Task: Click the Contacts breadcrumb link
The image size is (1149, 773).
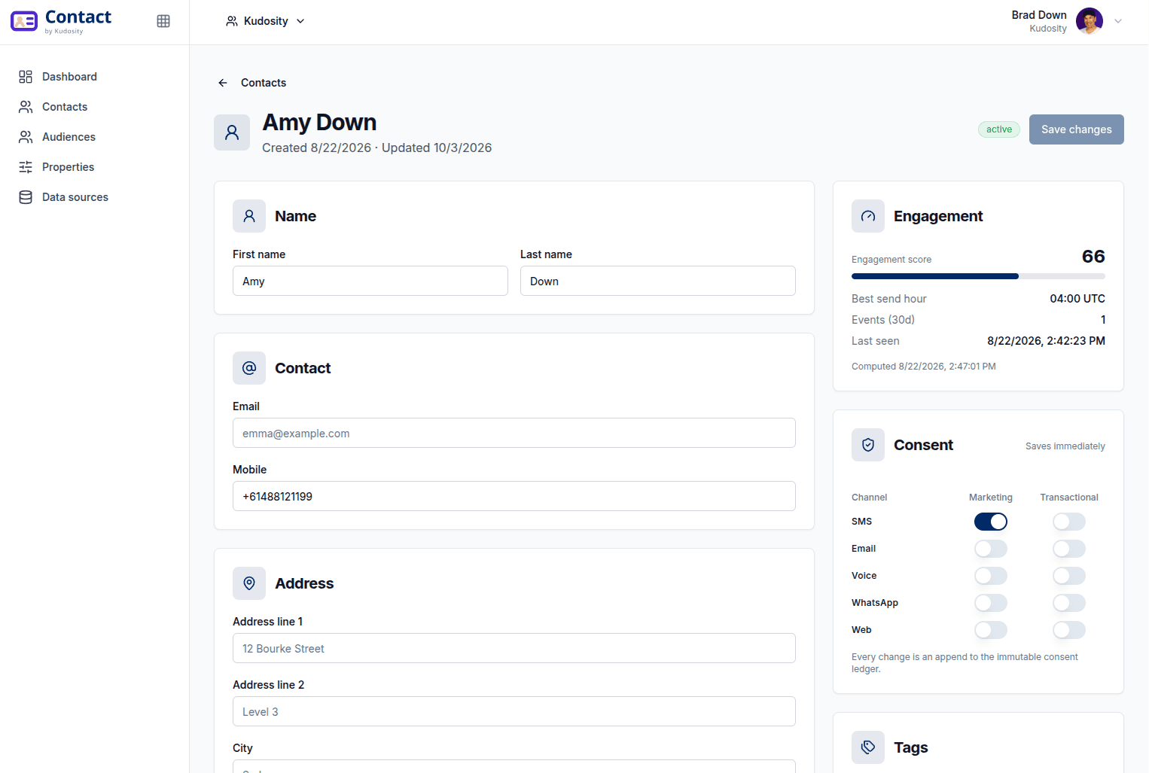Action: pyautogui.click(x=264, y=83)
